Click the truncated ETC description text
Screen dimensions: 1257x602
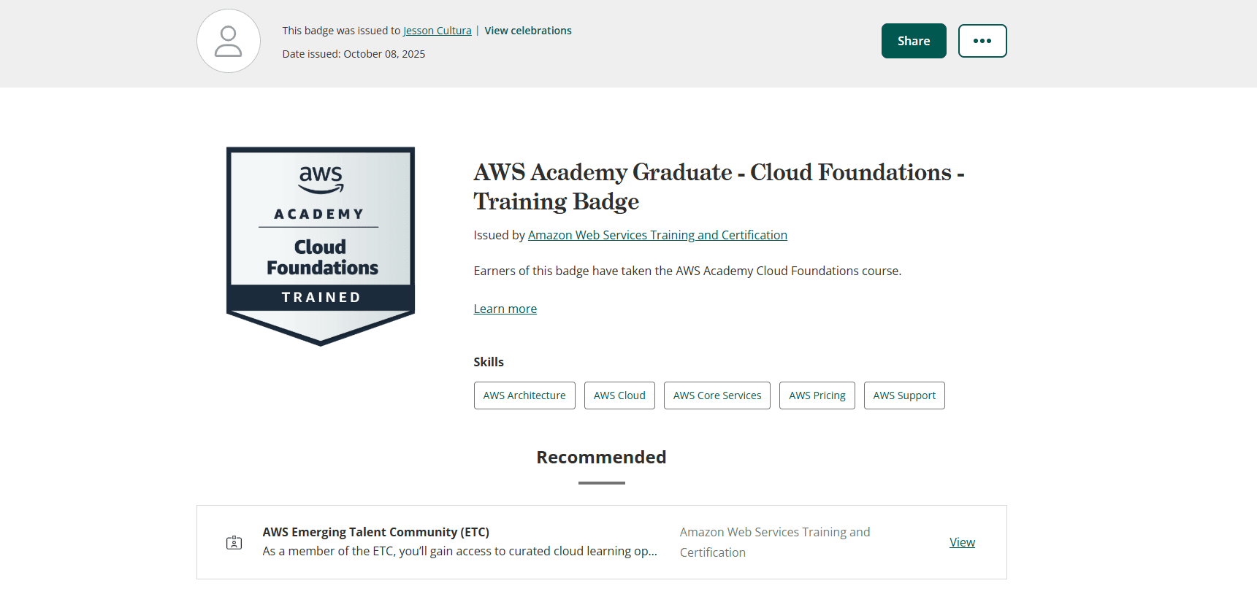[460, 551]
